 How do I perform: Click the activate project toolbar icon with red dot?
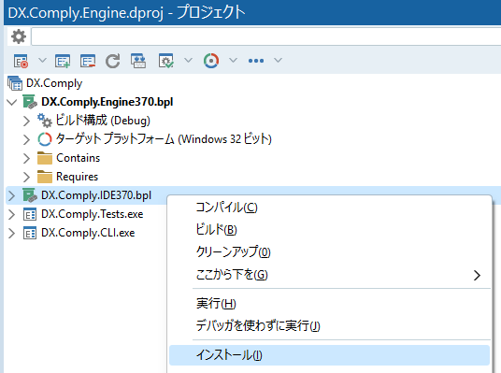(x=21, y=61)
